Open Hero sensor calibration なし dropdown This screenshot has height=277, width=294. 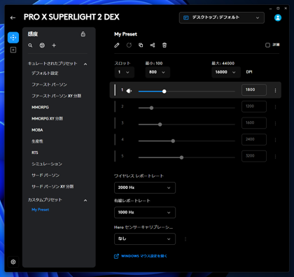pyautogui.click(x=145, y=239)
